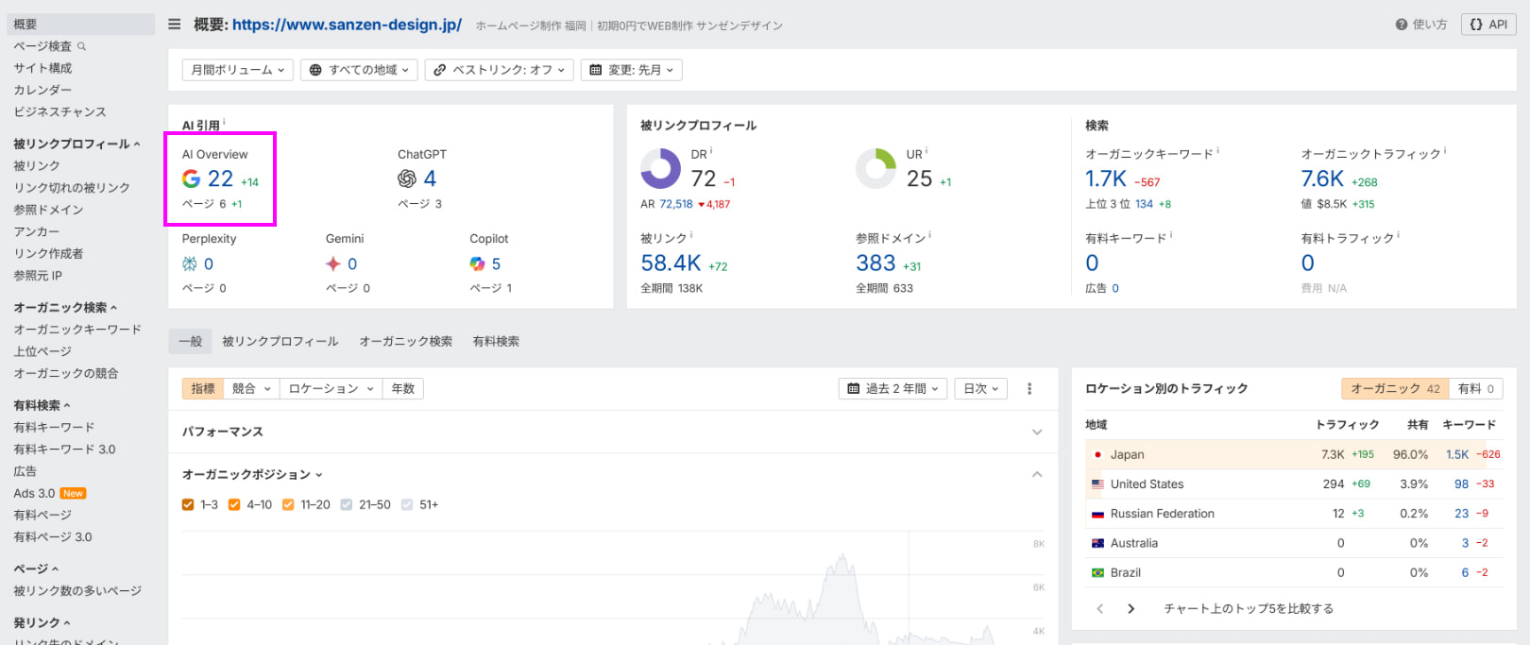Switch to the 被リンクプロフィール tab

(280, 342)
